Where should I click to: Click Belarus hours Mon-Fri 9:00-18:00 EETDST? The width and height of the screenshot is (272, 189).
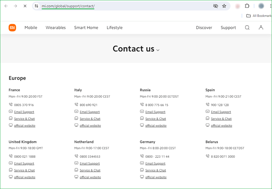click(x=225, y=148)
